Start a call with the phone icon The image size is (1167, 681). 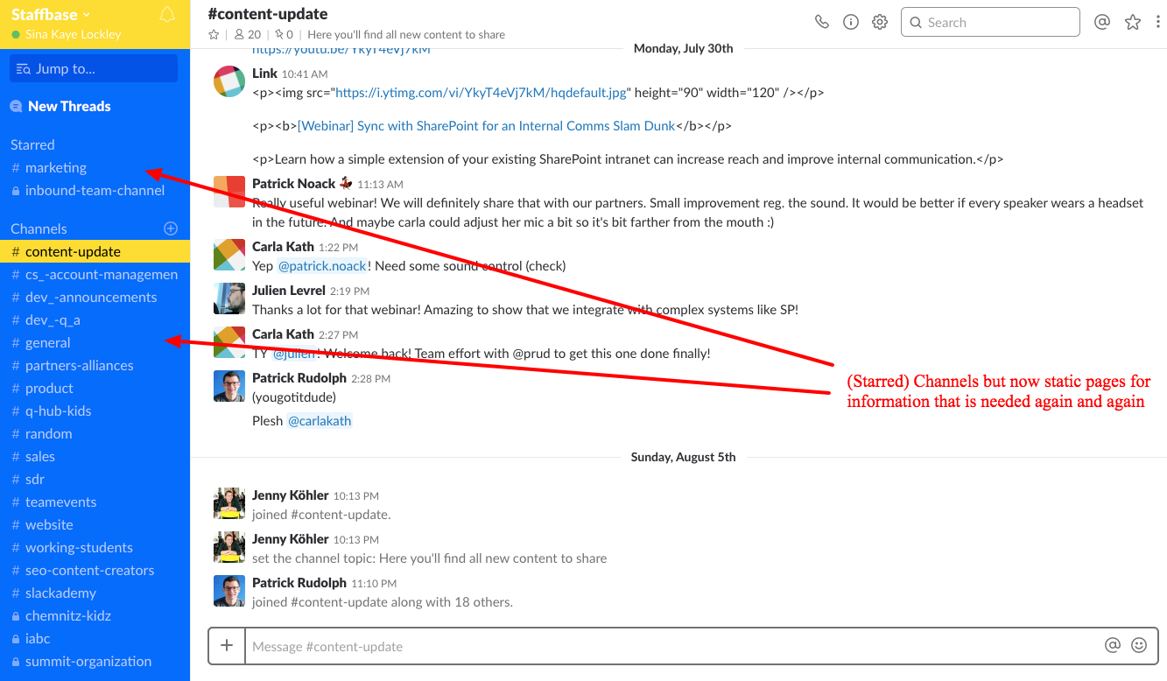coord(821,23)
